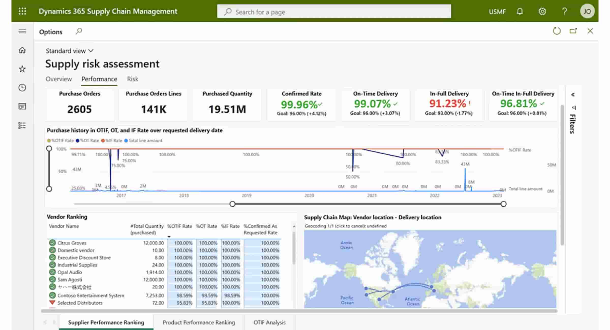Viewport: 610px width, 330px height.
Task: Toggle Total line amount legend item
Action: click(143, 140)
